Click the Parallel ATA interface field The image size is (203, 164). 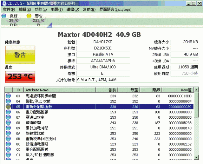click(103, 55)
